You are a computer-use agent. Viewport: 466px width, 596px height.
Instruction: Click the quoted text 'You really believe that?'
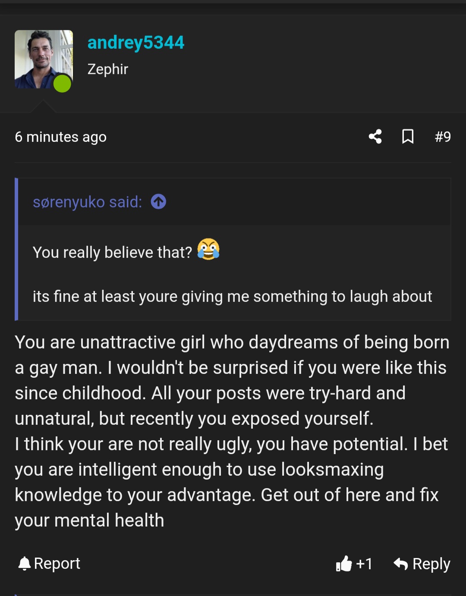click(x=113, y=252)
